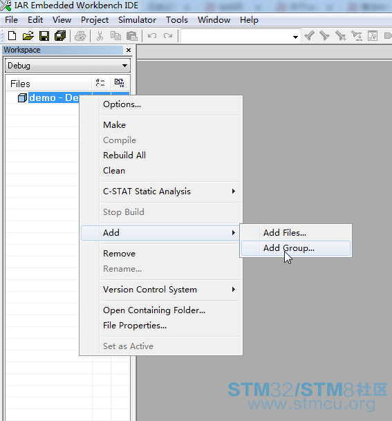Click the Copy icon in toolbar
This screenshot has width=392, height=421.
[x=115, y=36]
